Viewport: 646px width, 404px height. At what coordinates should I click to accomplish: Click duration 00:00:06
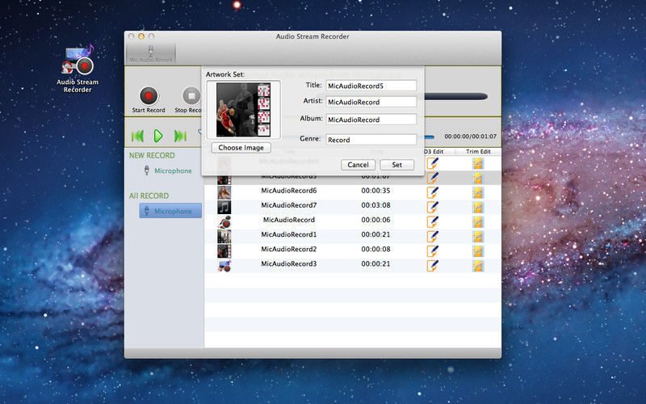[375, 220]
